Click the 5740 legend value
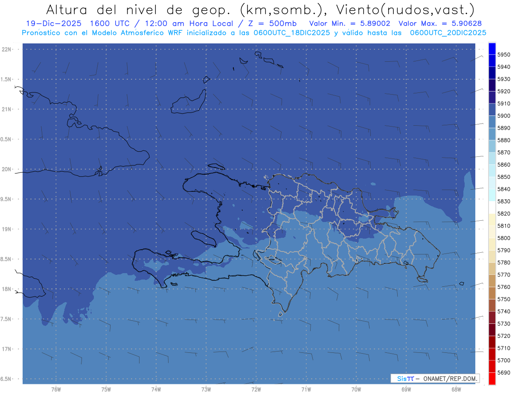512x395 pixels. [x=503, y=311]
